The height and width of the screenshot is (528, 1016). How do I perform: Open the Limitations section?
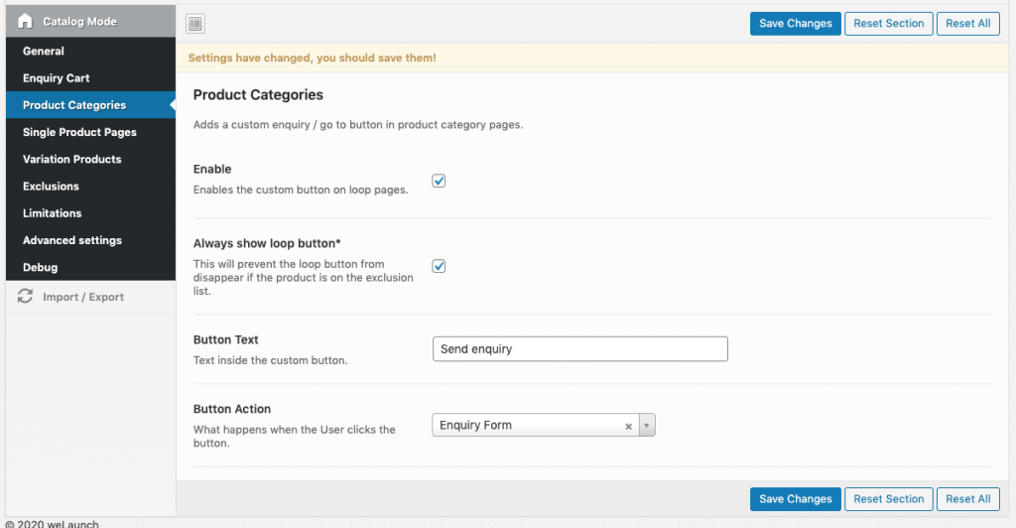click(x=53, y=212)
